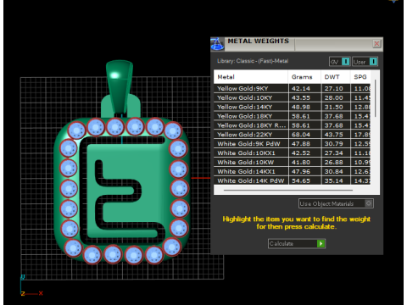Screen dimensions: 407x305
Task: Click the Calculate button
Action: [x=297, y=243]
